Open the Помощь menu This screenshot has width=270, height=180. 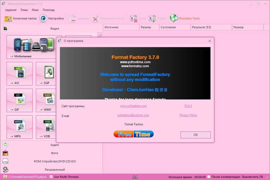[49, 10]
